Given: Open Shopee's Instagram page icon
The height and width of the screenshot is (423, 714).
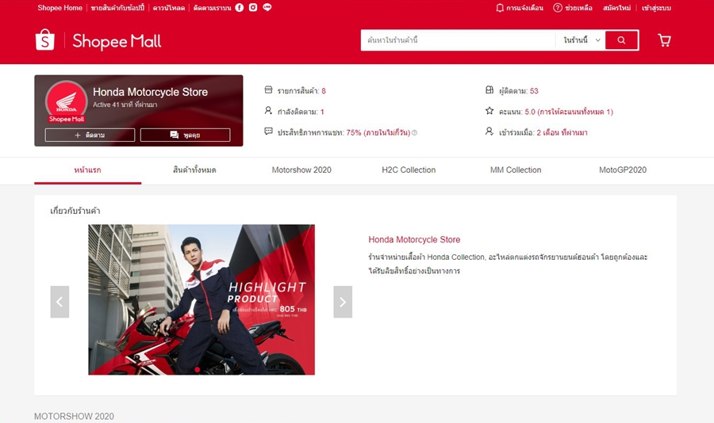Looking at the screenshot, I should tap(253, 8).
